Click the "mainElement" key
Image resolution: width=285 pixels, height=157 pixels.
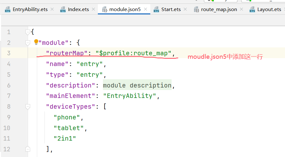pyautogui.click(x=71, y=96)
